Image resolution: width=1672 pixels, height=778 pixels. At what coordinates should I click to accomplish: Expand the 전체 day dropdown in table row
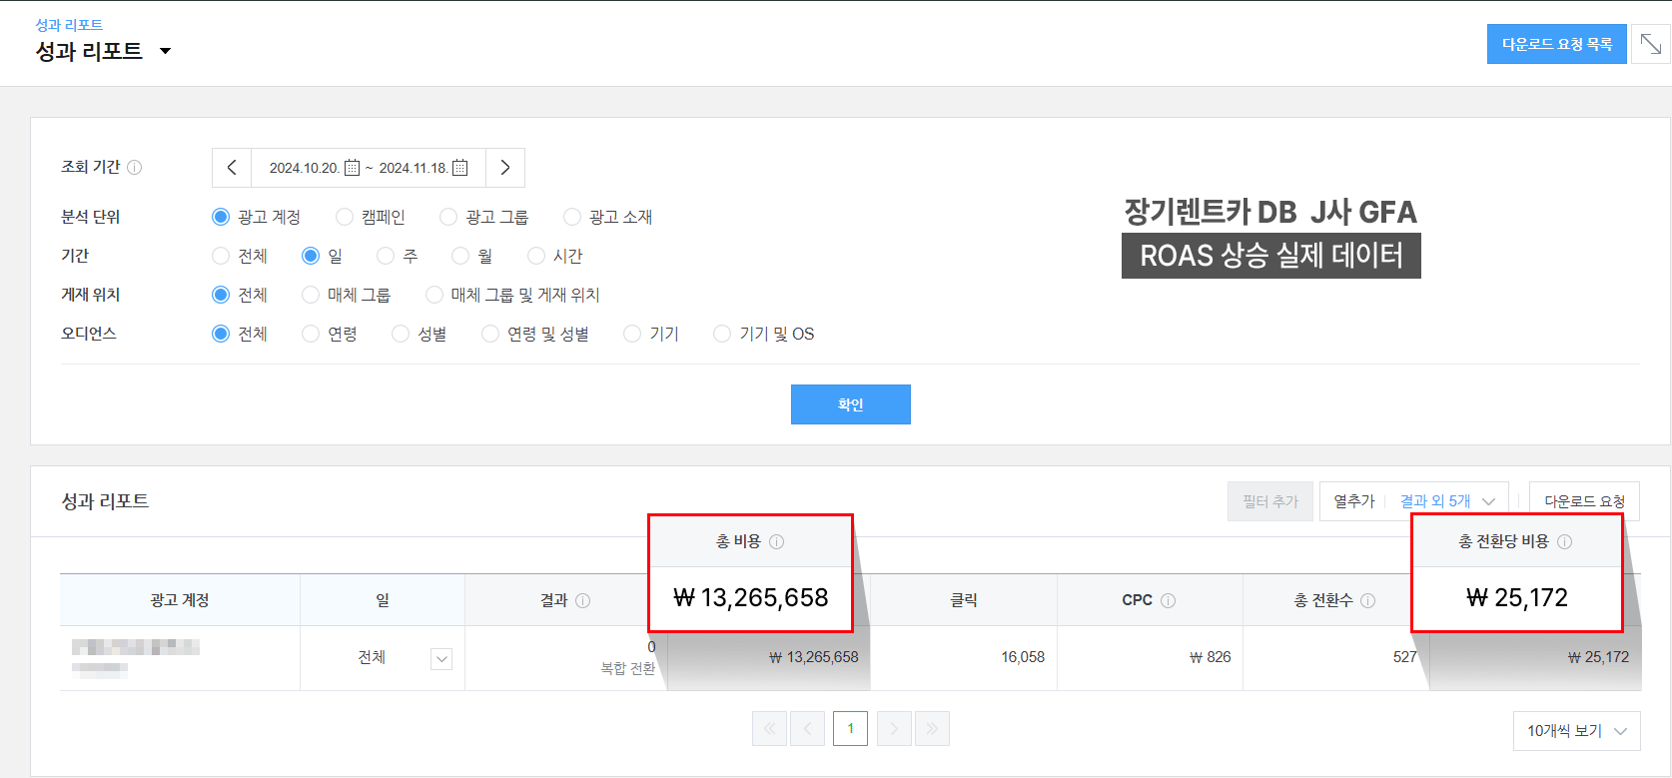pos(441,658)
